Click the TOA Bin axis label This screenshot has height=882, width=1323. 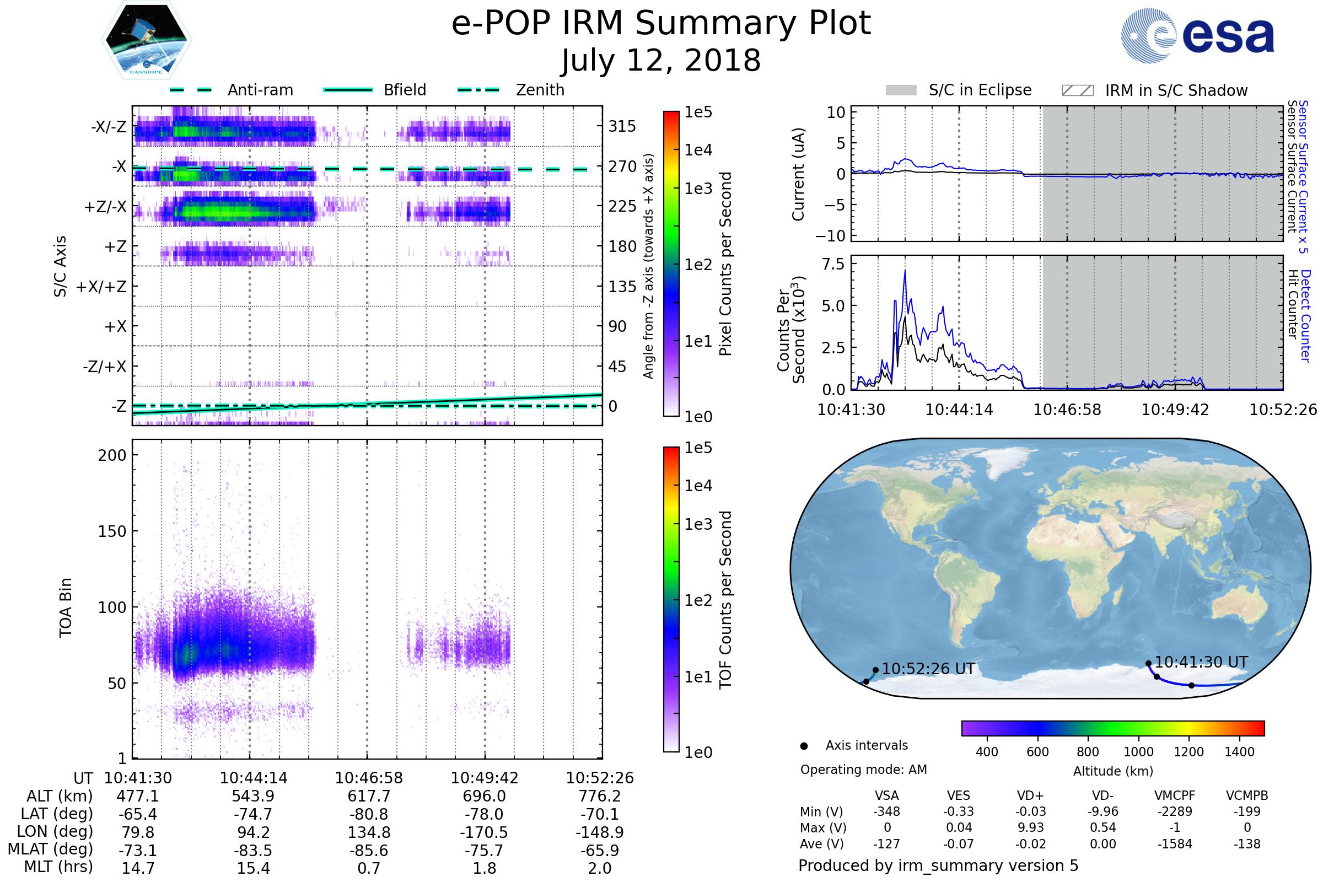(65, 607)
